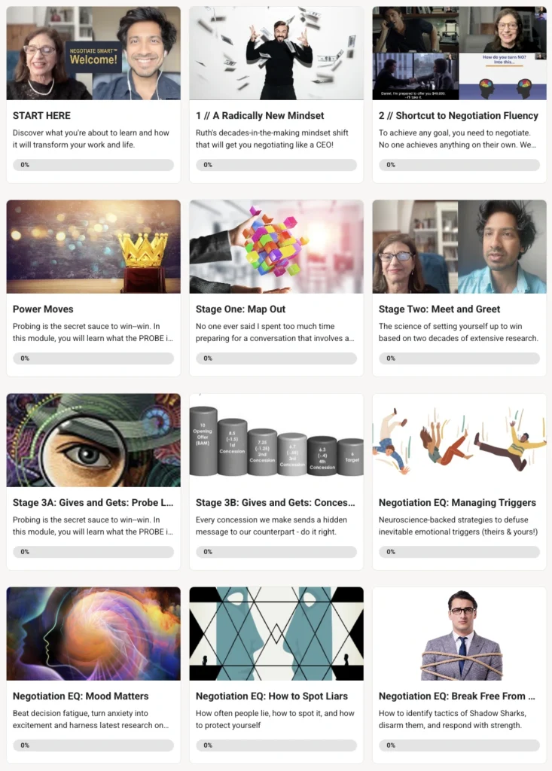This screenshot has width=552, height=771.
Task: Click the gray concession cylinders chart image
Action: pyautogui.click(x=276, y=440)
